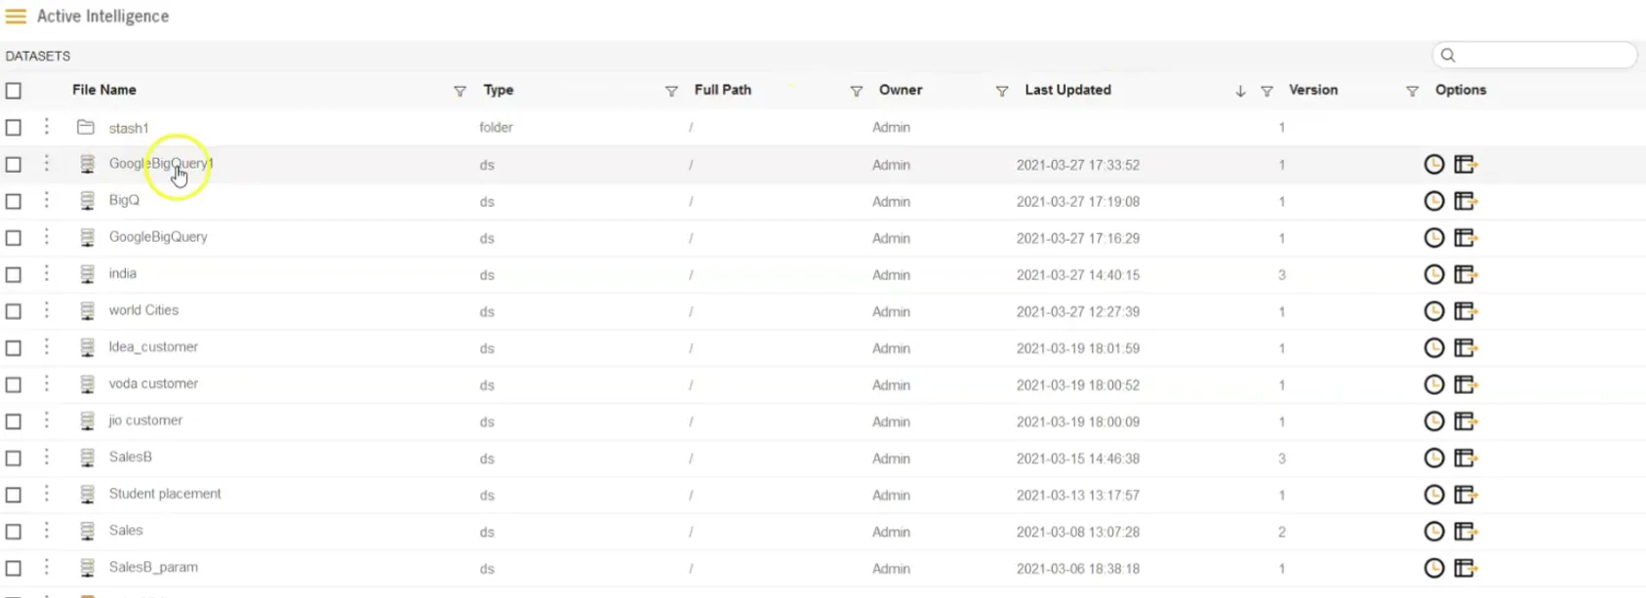1646x598 pixels.
Task: Open the Full Path column filter
Action: tap(856, 91)
